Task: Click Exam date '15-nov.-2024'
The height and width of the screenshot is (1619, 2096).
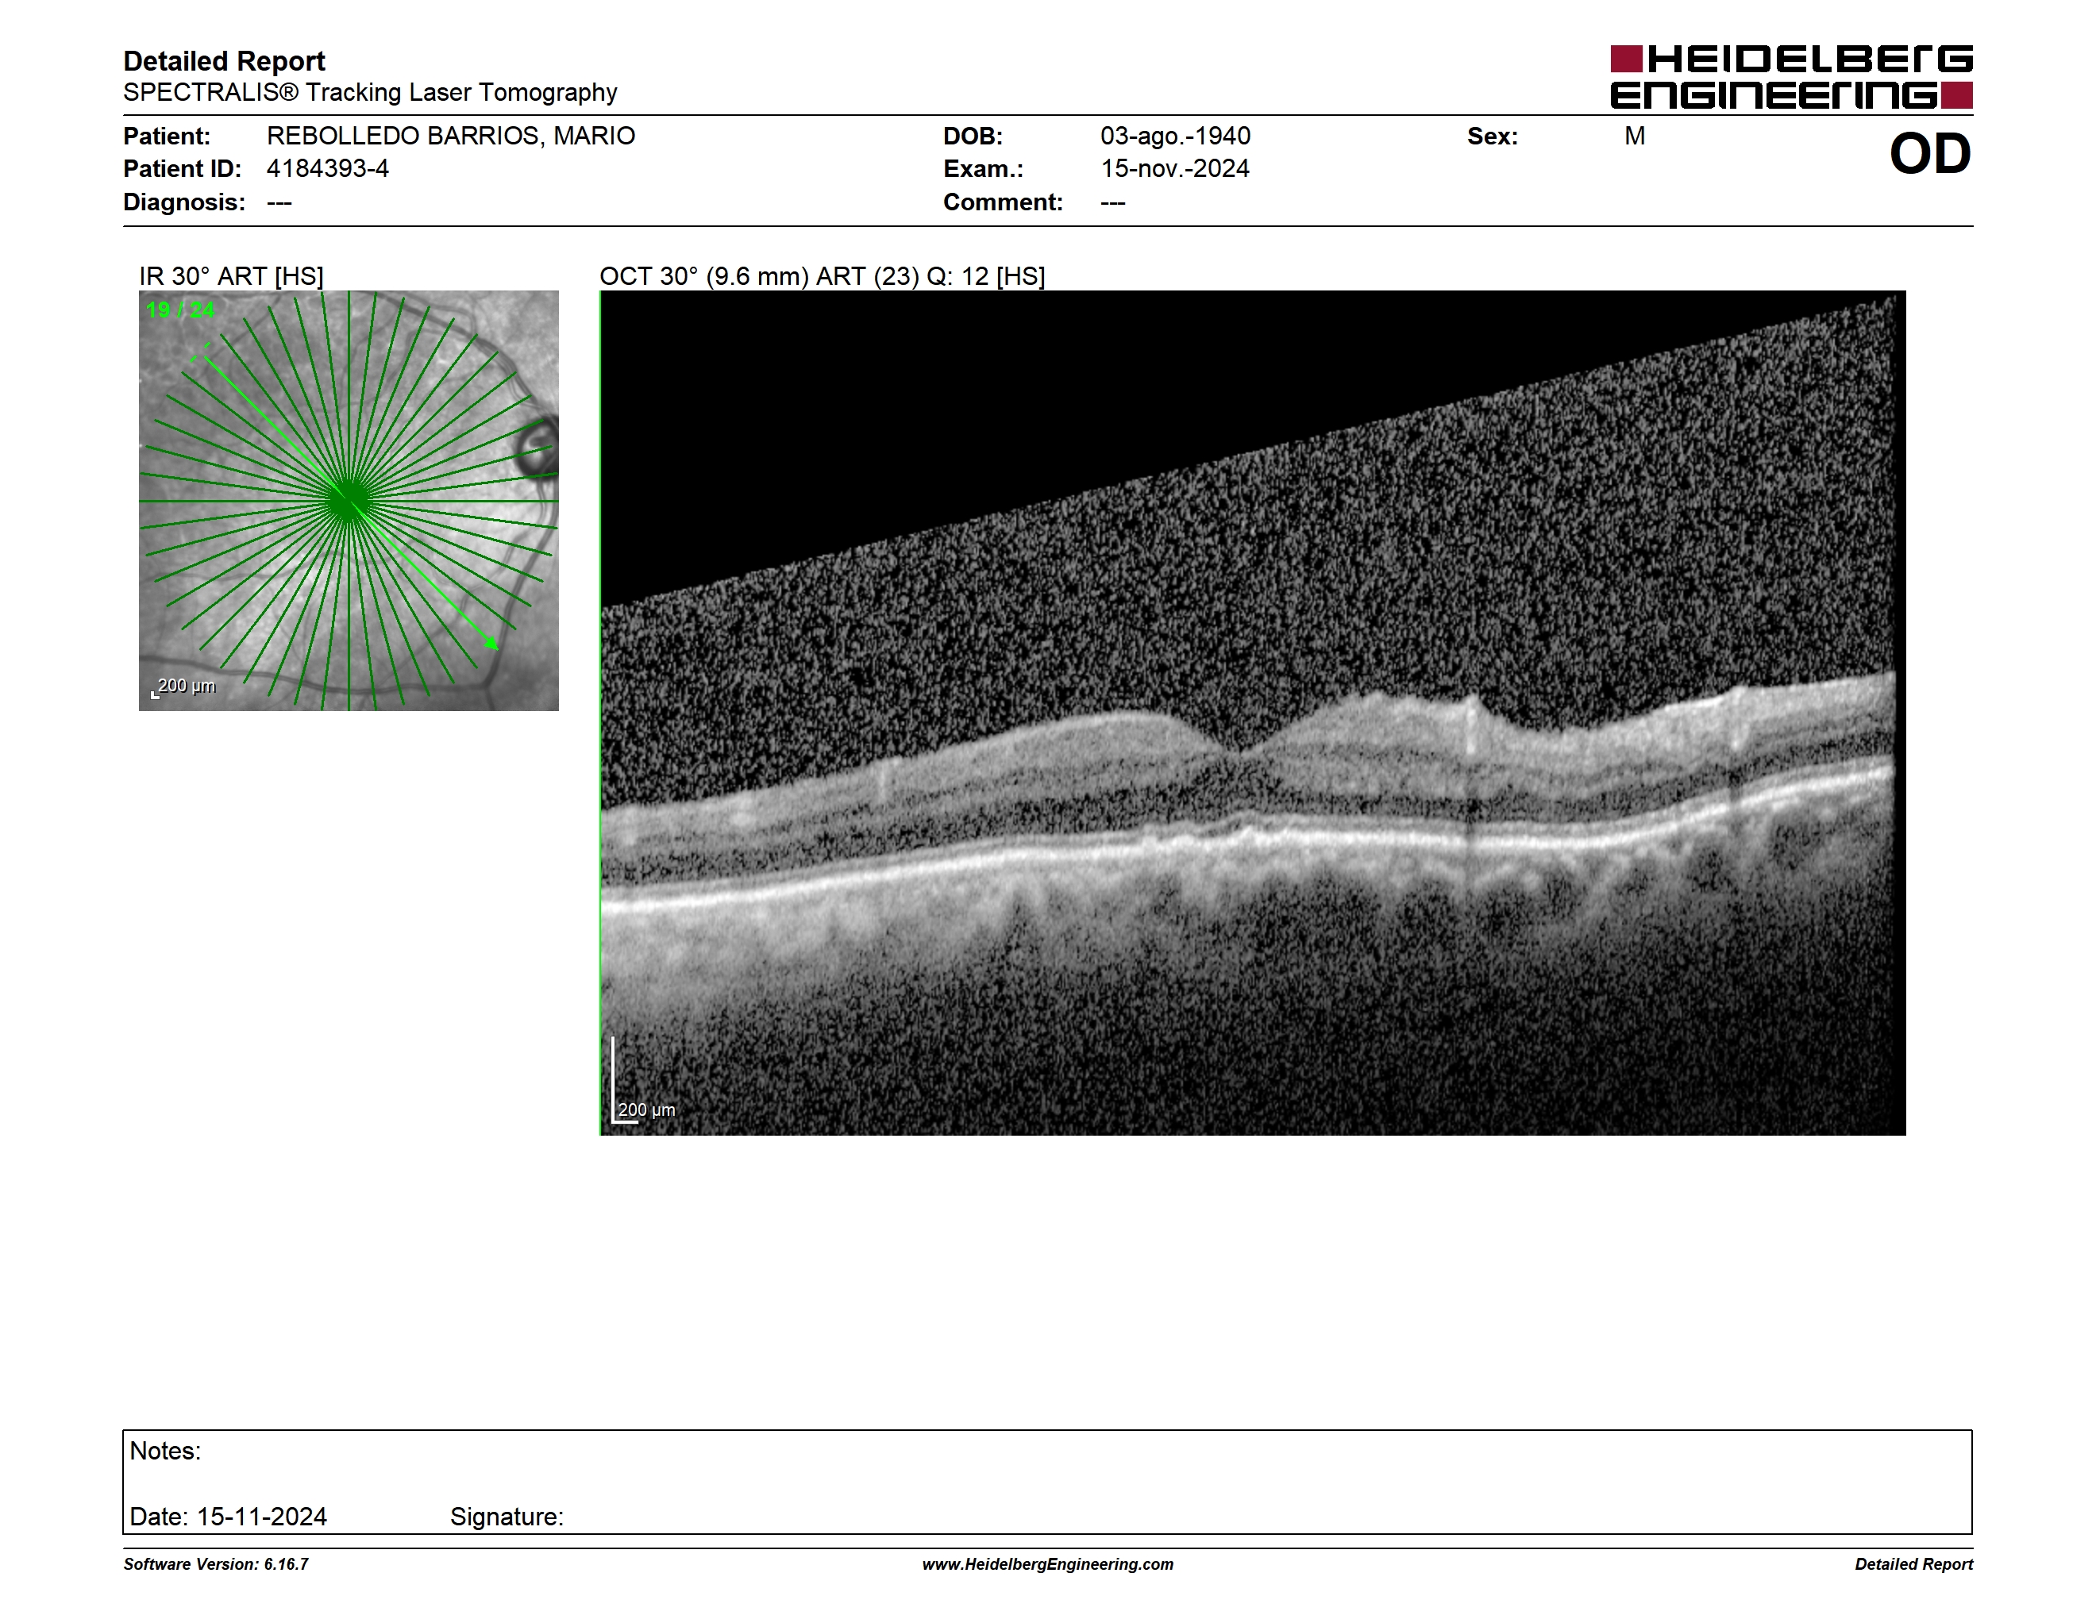Action: [x=1175, y=169]
